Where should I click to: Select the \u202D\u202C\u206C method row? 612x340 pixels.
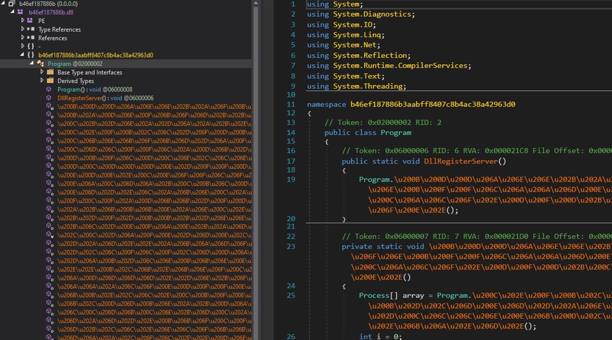click(154, 252)
